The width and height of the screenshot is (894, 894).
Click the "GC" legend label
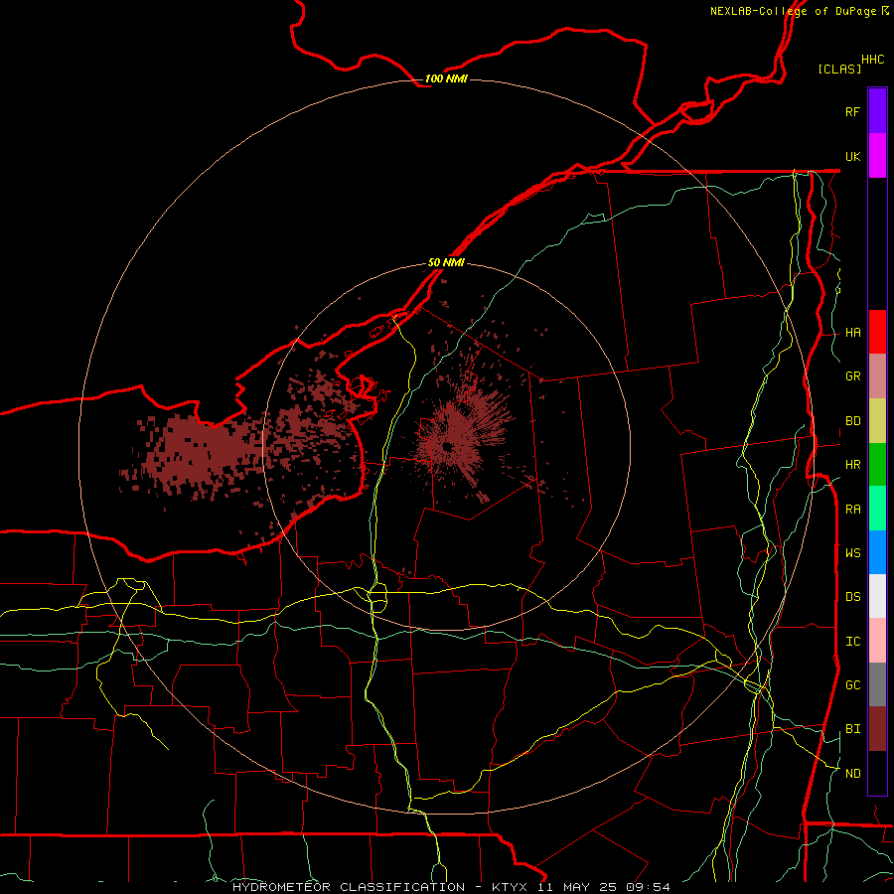[x=852, y=684]
